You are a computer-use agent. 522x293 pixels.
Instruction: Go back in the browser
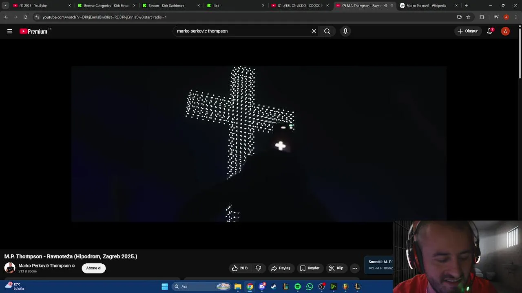click(6, 17)
